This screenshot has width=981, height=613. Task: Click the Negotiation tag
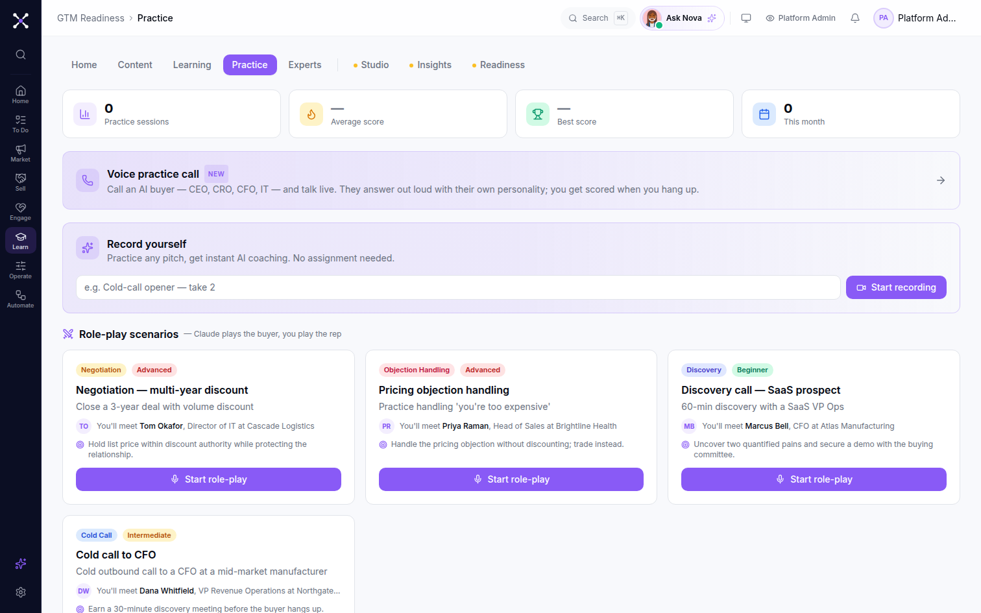pyautogui.click(x=101, y=370)
